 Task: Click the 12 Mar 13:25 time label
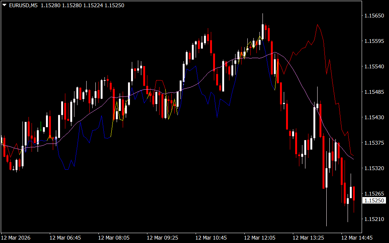[x=308, y=238]
